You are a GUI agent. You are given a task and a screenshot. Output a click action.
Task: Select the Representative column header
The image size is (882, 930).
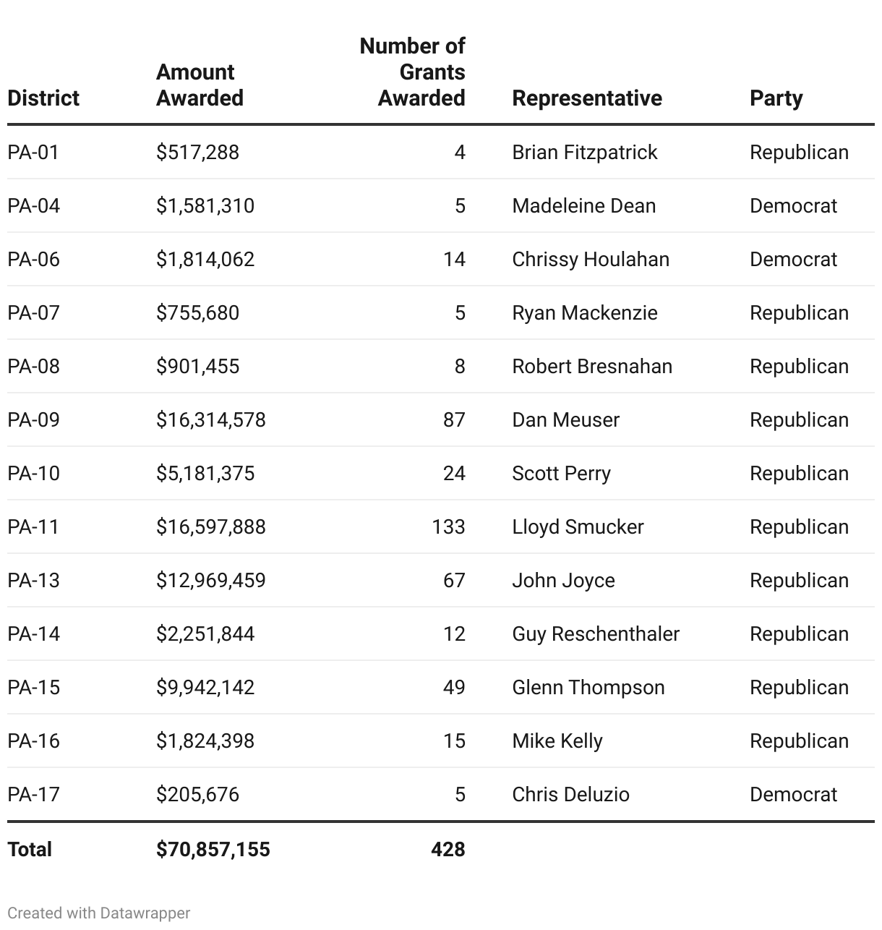pos(586,98)
